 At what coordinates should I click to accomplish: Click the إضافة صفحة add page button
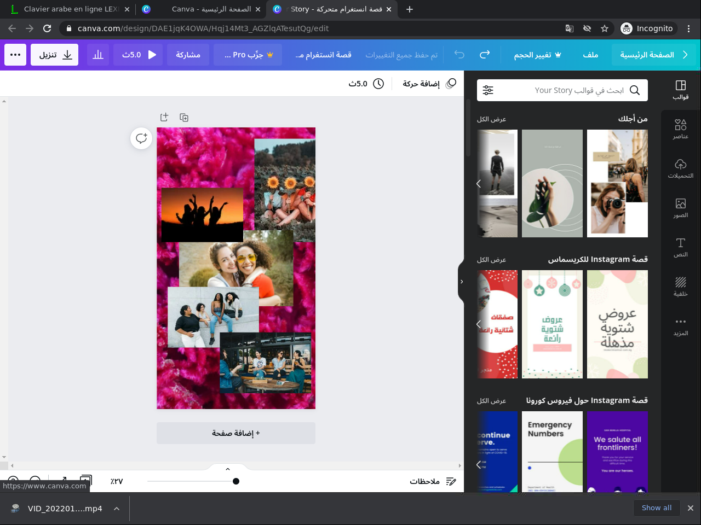coord(236,433)
